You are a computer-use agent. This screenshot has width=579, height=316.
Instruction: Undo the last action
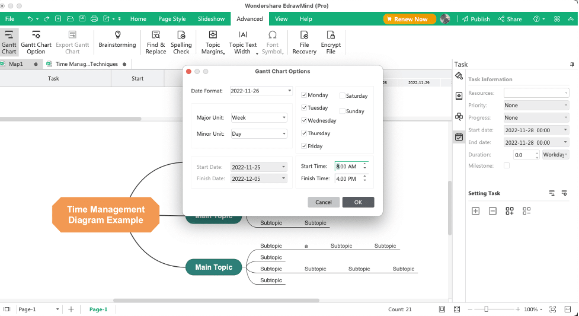(30, 19)
